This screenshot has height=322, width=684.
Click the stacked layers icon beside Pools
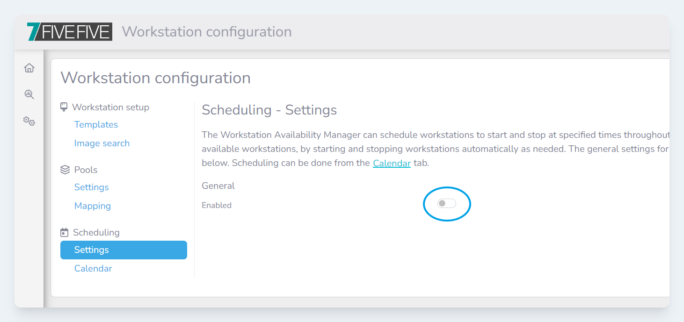(x=65, y=170)
